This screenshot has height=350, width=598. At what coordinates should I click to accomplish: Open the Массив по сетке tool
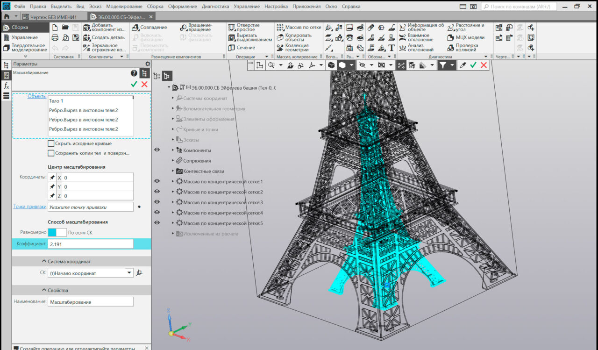(x=280, y=27)
